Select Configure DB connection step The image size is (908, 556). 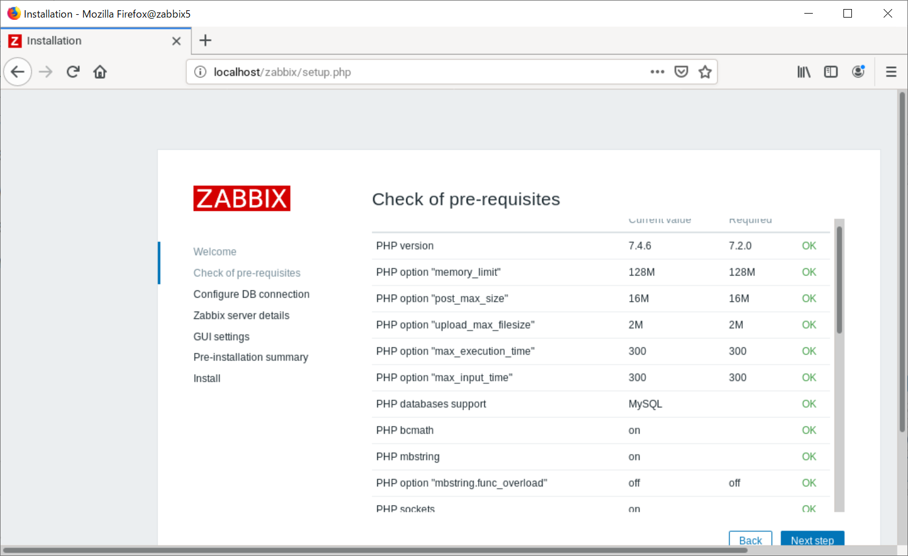(x=251, y=294)
